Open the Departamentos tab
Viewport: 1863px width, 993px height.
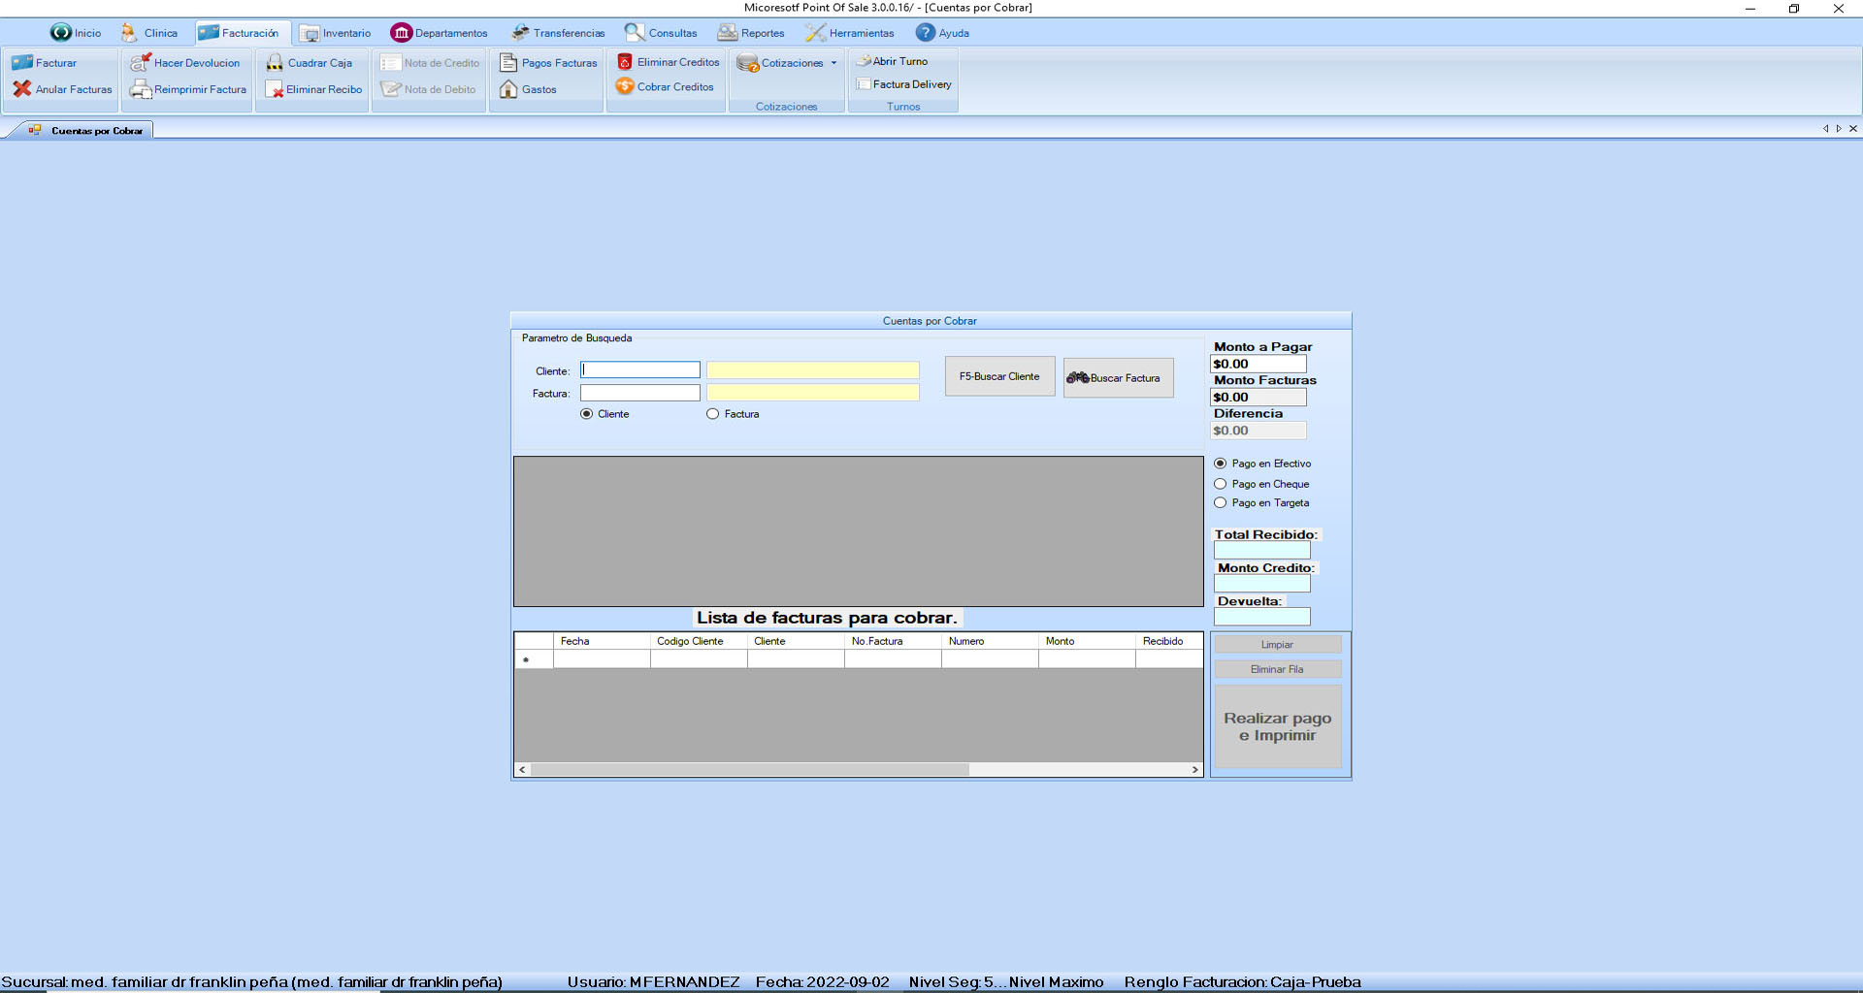click(x=440, y=33)
